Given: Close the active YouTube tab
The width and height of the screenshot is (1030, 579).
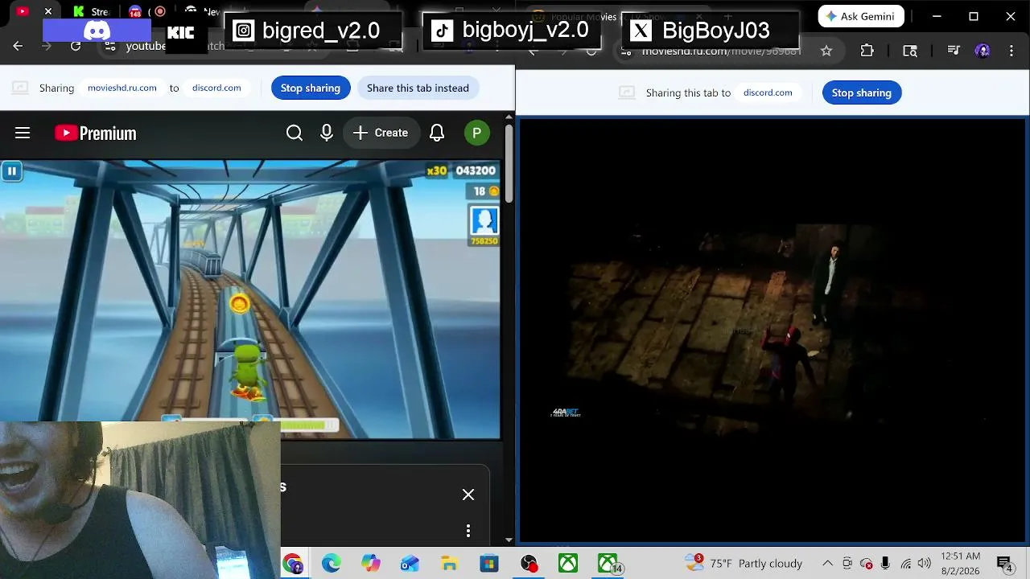Looking at the screenshot, I should click(x=48, y=11).
